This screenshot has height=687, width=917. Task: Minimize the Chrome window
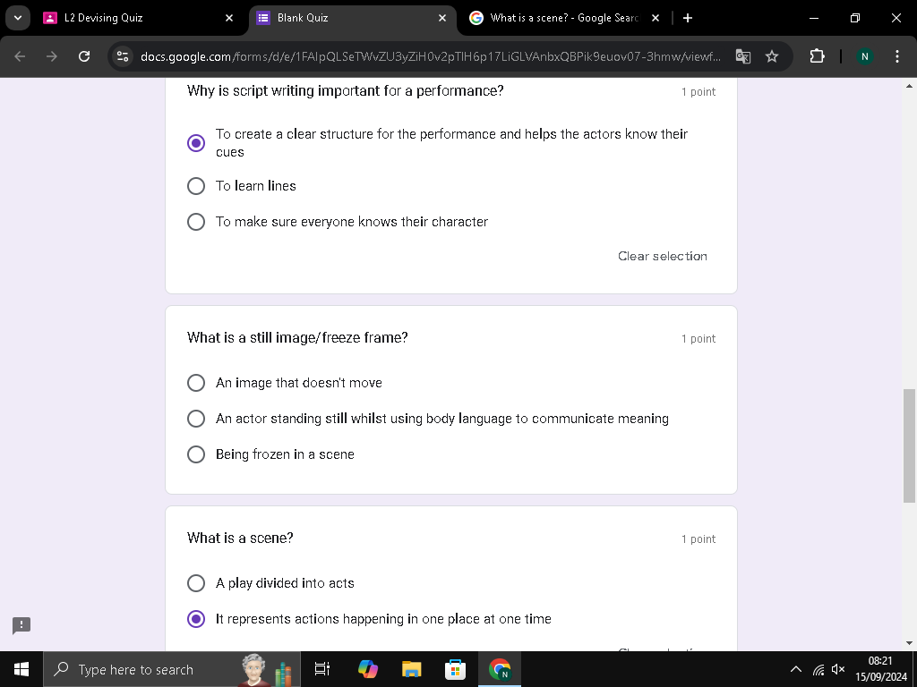pos(814,18)
